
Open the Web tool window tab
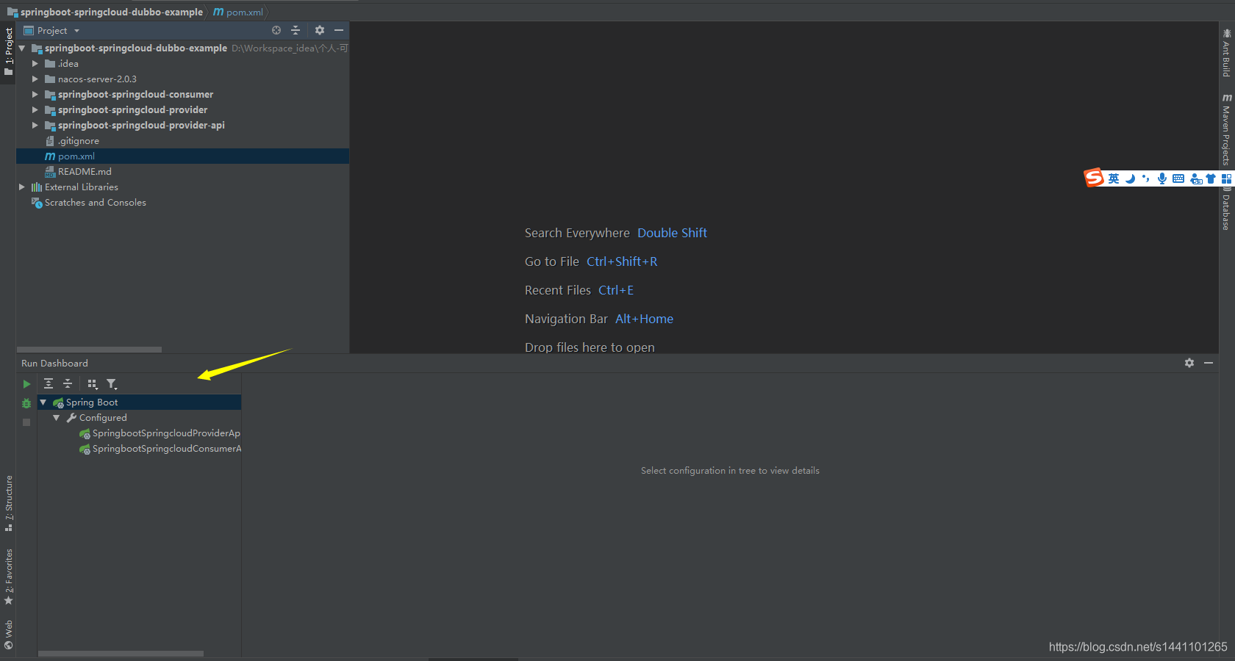(9, 635)
